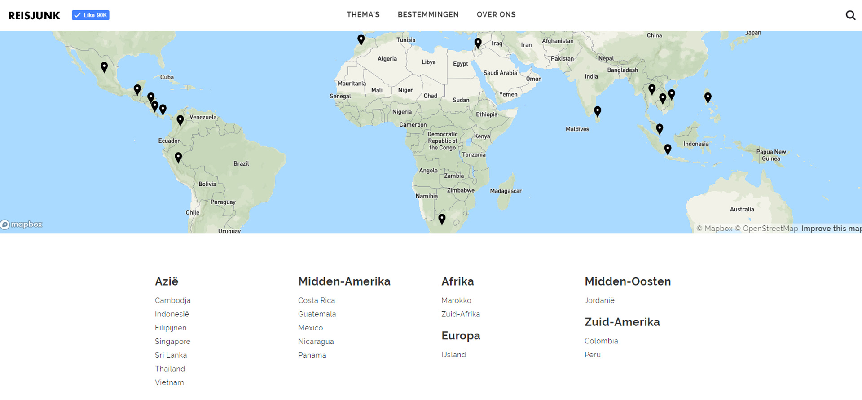Click the Mapbox logo on map
862x400 pixels.
coord(22,224)
